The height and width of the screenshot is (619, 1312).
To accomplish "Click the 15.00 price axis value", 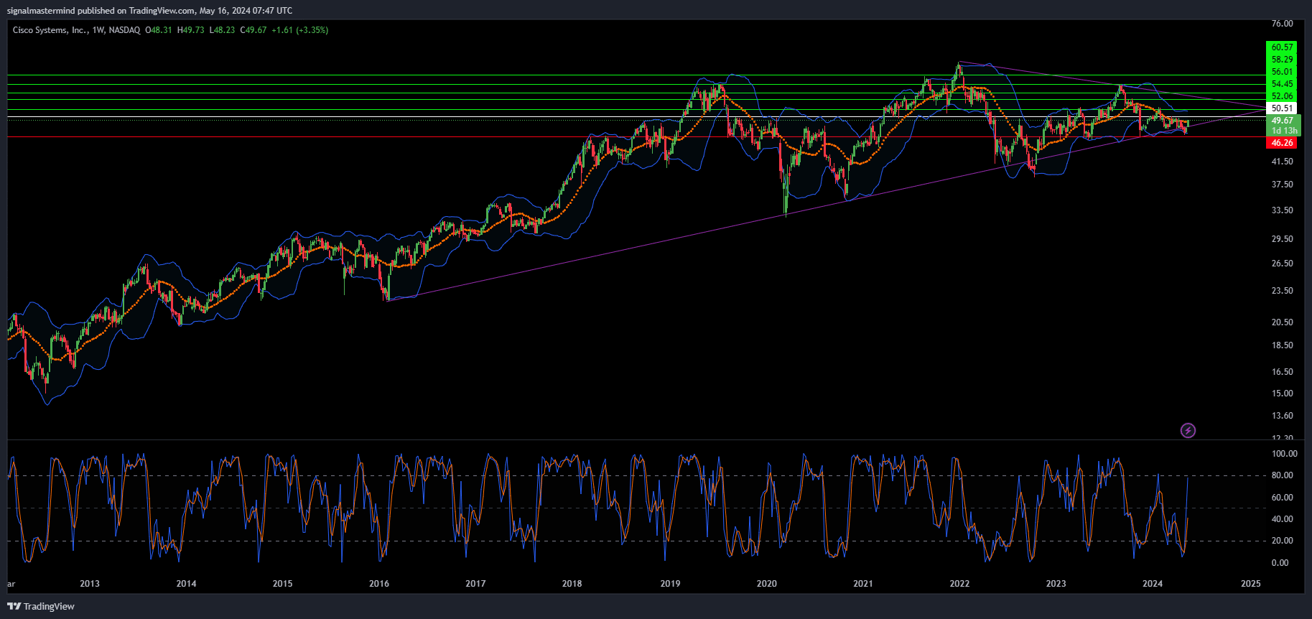I will [x=1282, y=394].
